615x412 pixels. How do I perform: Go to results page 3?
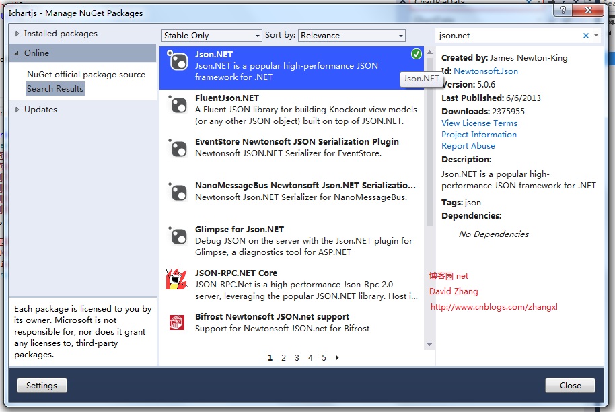point(297,358)
